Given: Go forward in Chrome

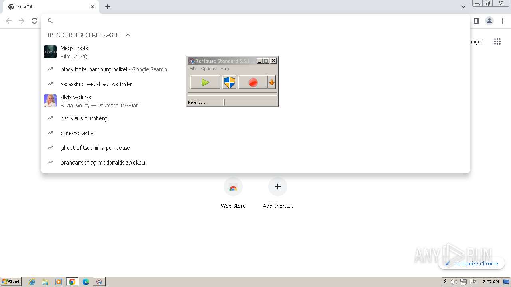Looking at the screenshot, I should tap(22, 21).
